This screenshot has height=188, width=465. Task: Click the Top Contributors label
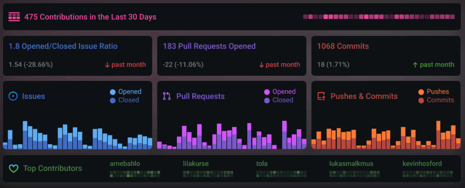click(52, 169)
